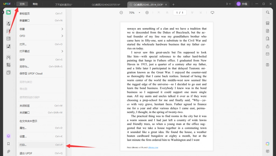The image size is (276, 156).
Task: Open the window count 3 dropdown
Action: 229,4
